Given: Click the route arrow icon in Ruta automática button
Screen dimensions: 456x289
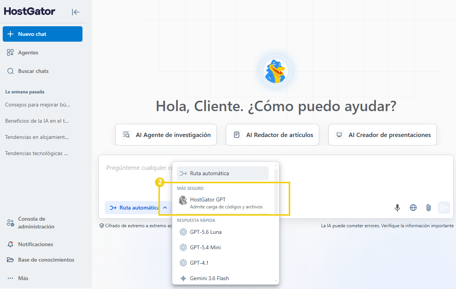Looking at the screenshot, I should pyautogui.click(x=113, y=208).
